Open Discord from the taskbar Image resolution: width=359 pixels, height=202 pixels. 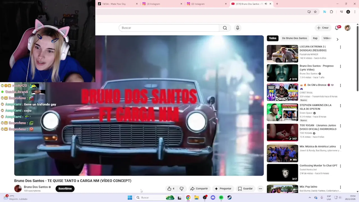(x=213, y=198)
